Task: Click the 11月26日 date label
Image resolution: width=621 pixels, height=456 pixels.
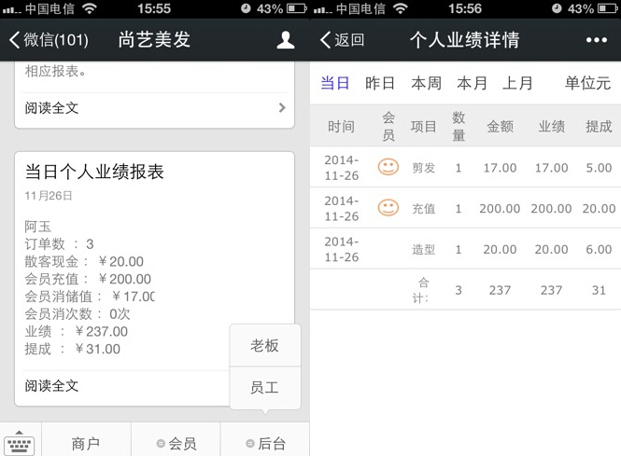Action: point(49,196)
